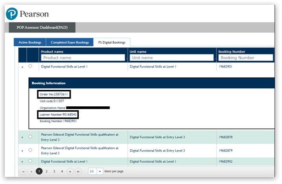Screen dimensions: 282x184
Task: Go to the first page of results
Action: click(23, 171)
